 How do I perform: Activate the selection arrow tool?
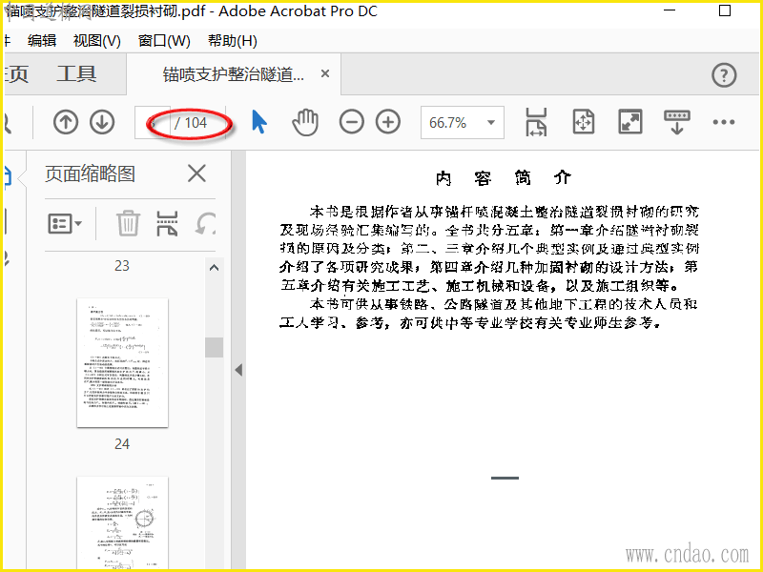pyautogui.click(x=258, y=122)
